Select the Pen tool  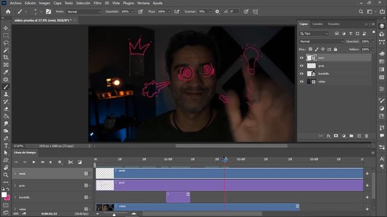click(5, 139)
